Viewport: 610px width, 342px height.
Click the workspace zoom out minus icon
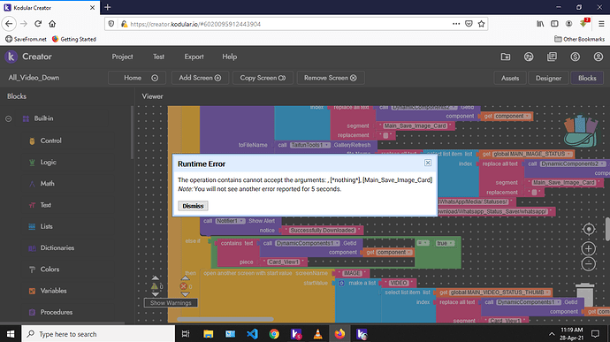coord(589,264)
